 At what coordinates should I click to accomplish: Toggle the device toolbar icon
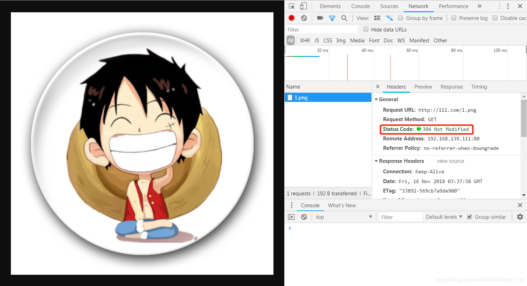click(x=304, y=6)
